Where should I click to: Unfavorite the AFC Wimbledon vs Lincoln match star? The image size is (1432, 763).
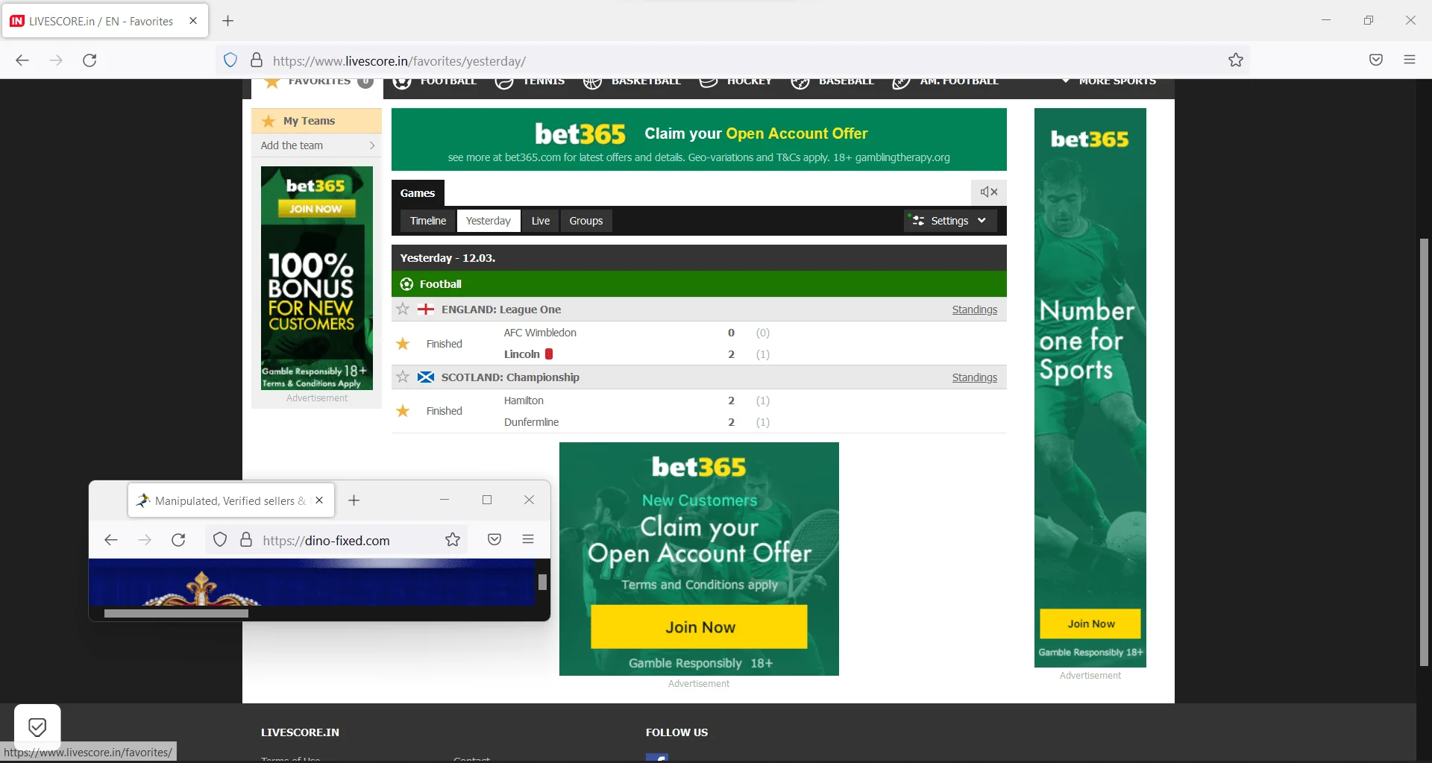(x=403, y=344)
